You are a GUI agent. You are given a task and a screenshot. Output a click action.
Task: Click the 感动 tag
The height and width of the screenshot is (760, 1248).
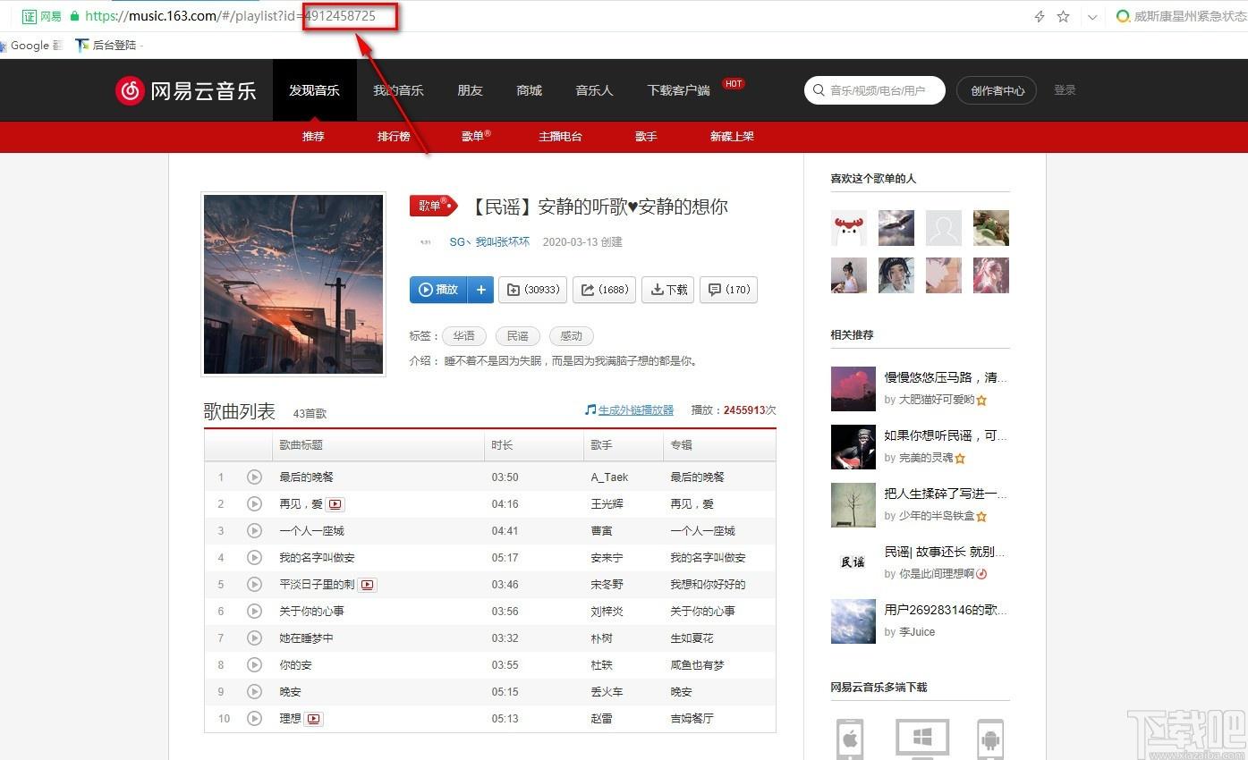coord(571,336)
